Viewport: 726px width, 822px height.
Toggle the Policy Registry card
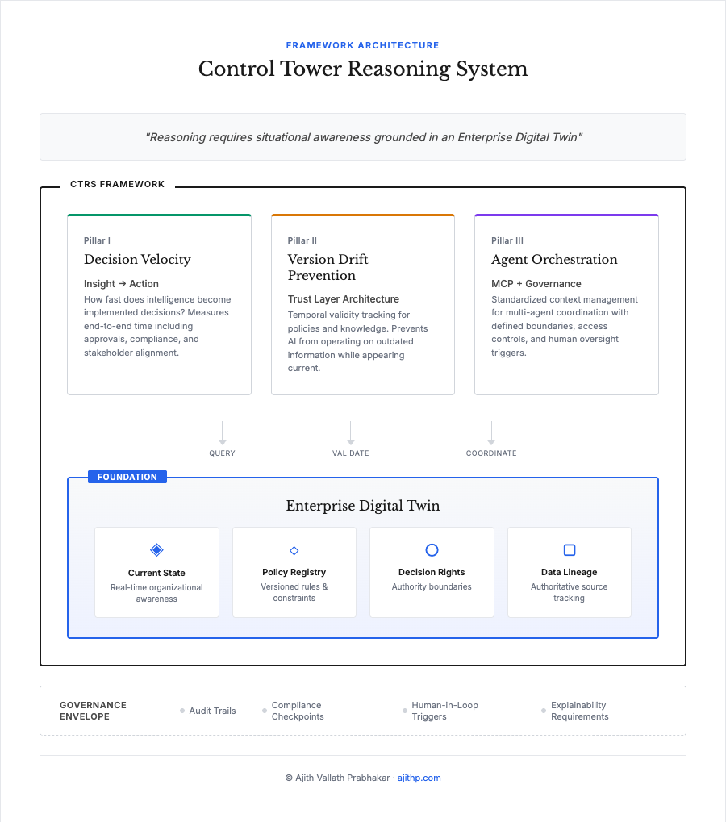tap(294, 573)
